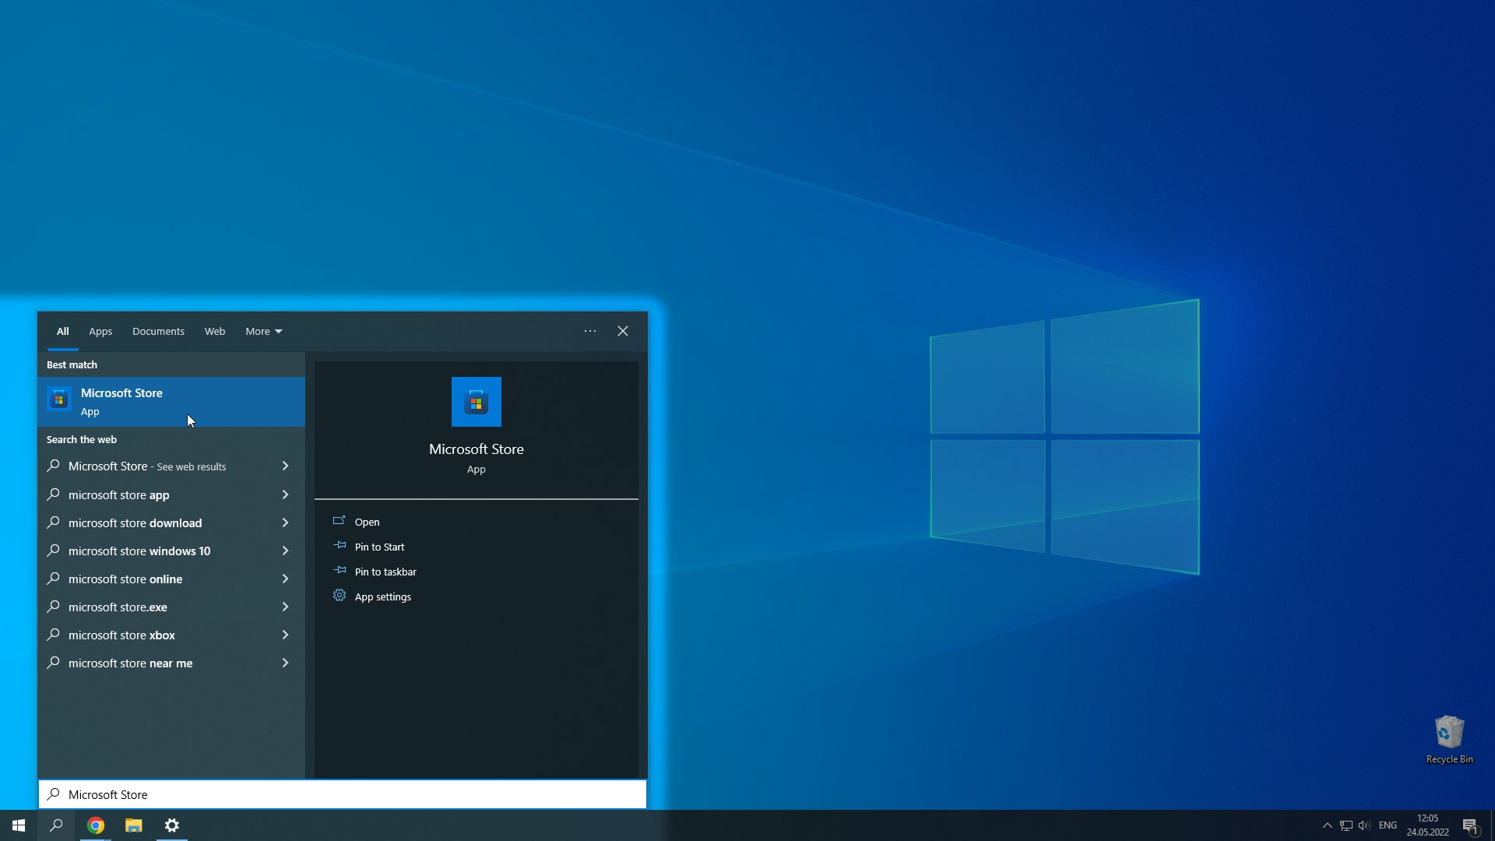Image resolution: width=1495 pixels, height=841 pixels.
Task: Click the Open icon in preview pane
Action: [x=339, y=521]
